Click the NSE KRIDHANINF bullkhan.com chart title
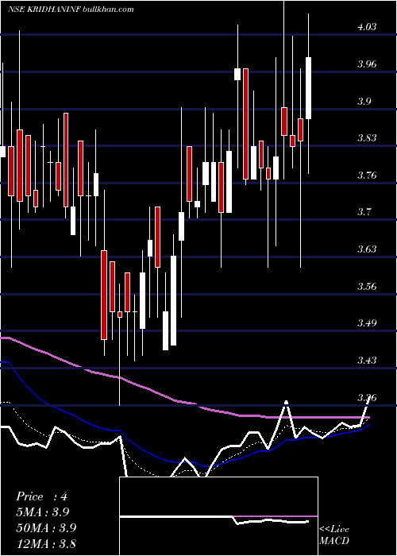397x556 pixels. coord(71,10)
